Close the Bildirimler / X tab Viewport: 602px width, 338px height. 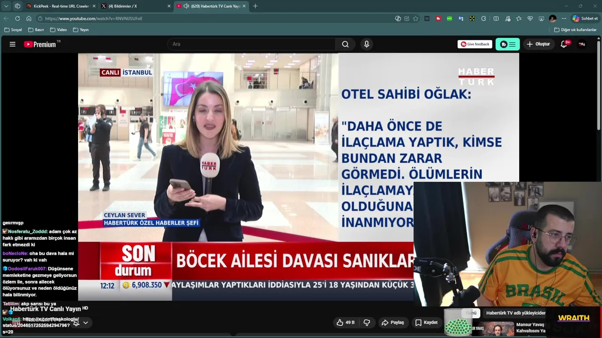(x=169, y=6)
